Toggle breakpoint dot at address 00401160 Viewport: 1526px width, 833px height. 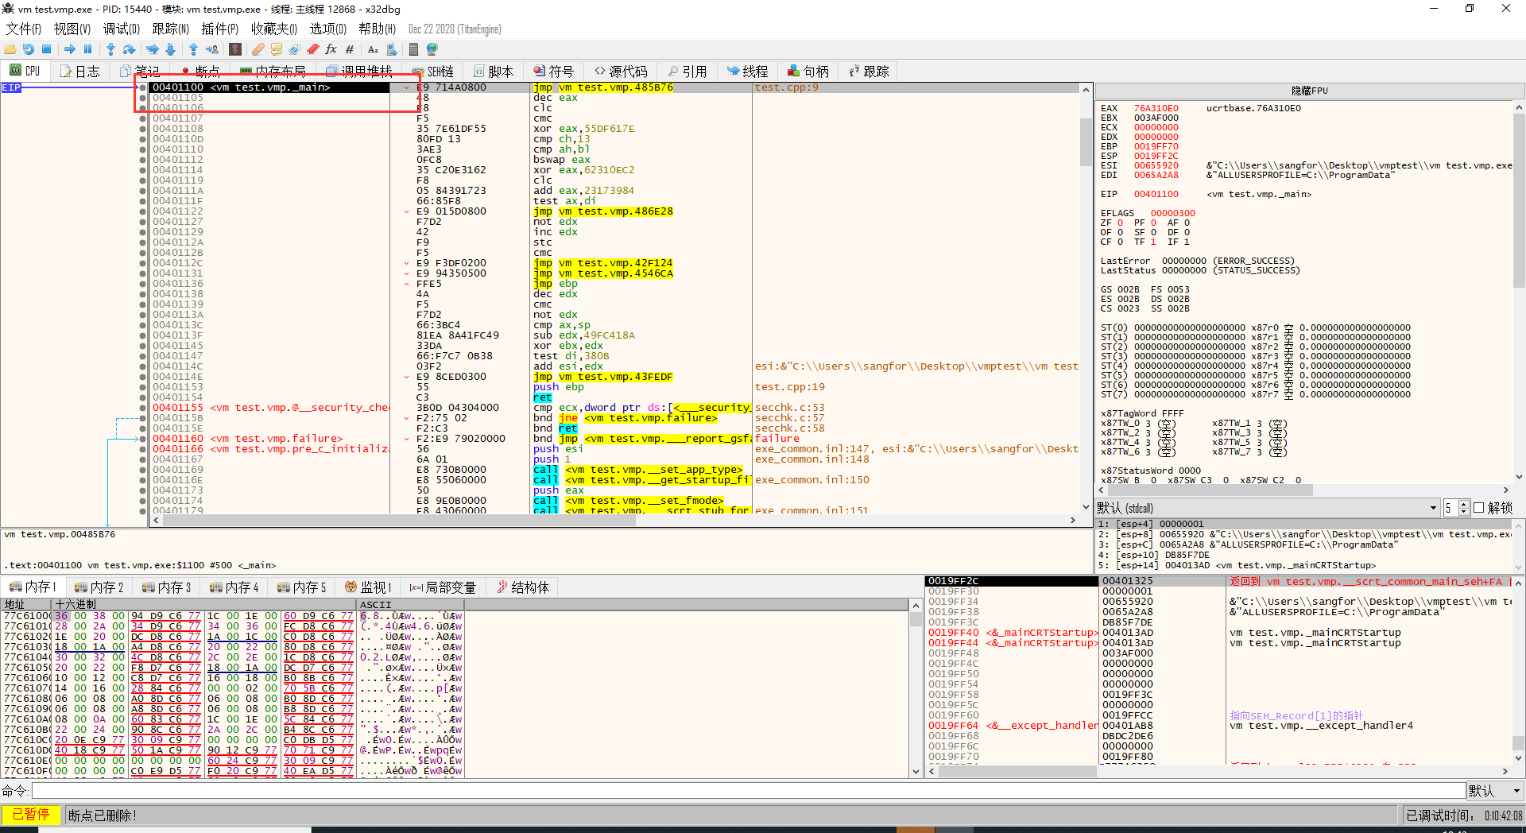point(143,439)
